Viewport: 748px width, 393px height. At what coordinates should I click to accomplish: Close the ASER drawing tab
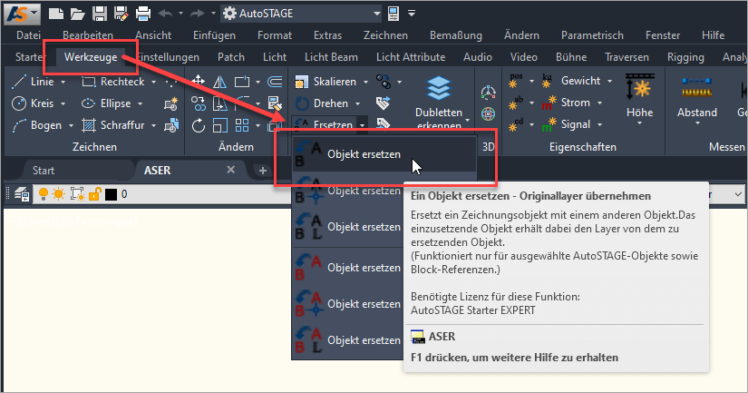tap(231, 170)
